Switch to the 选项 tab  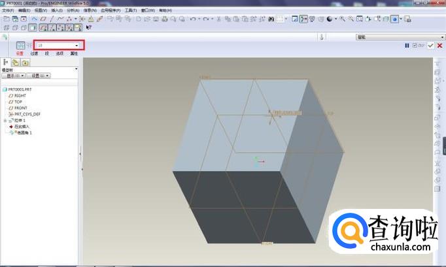click(x=59, y=54)
